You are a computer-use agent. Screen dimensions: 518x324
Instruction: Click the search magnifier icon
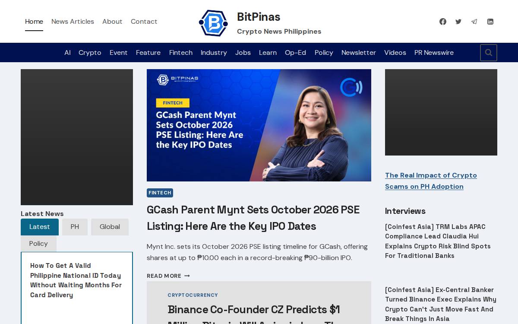click(x=489, y=53)
